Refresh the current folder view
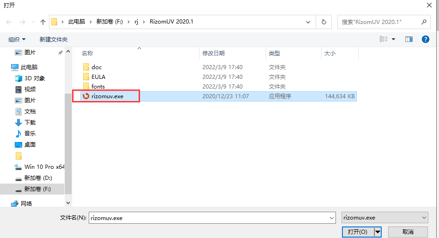The height and width of the screenshot is (238, 439). tap(324, 22)
